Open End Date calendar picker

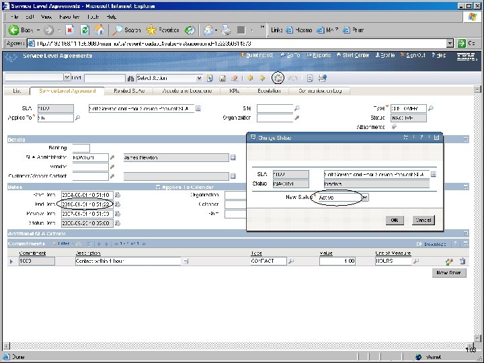click(x=117, y=204)
